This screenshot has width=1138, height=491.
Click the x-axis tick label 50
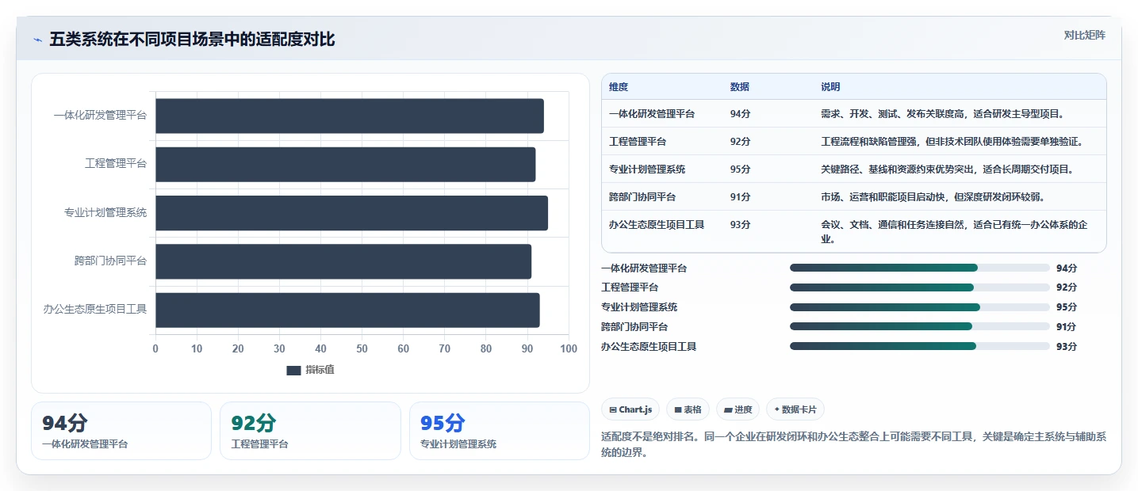click(x=362, y=348)
